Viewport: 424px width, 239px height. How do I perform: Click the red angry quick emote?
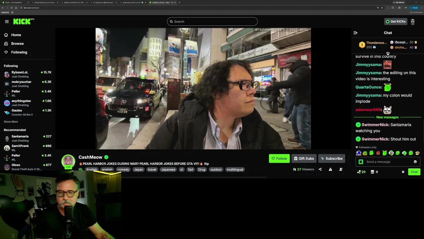click(378, 153)
